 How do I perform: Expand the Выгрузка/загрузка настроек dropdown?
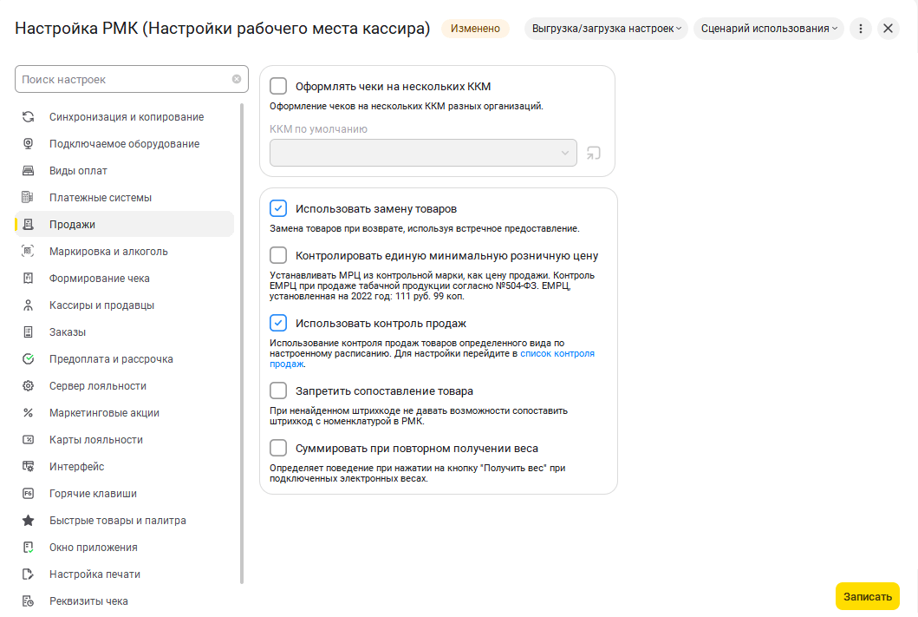click(x=605, y=29)
